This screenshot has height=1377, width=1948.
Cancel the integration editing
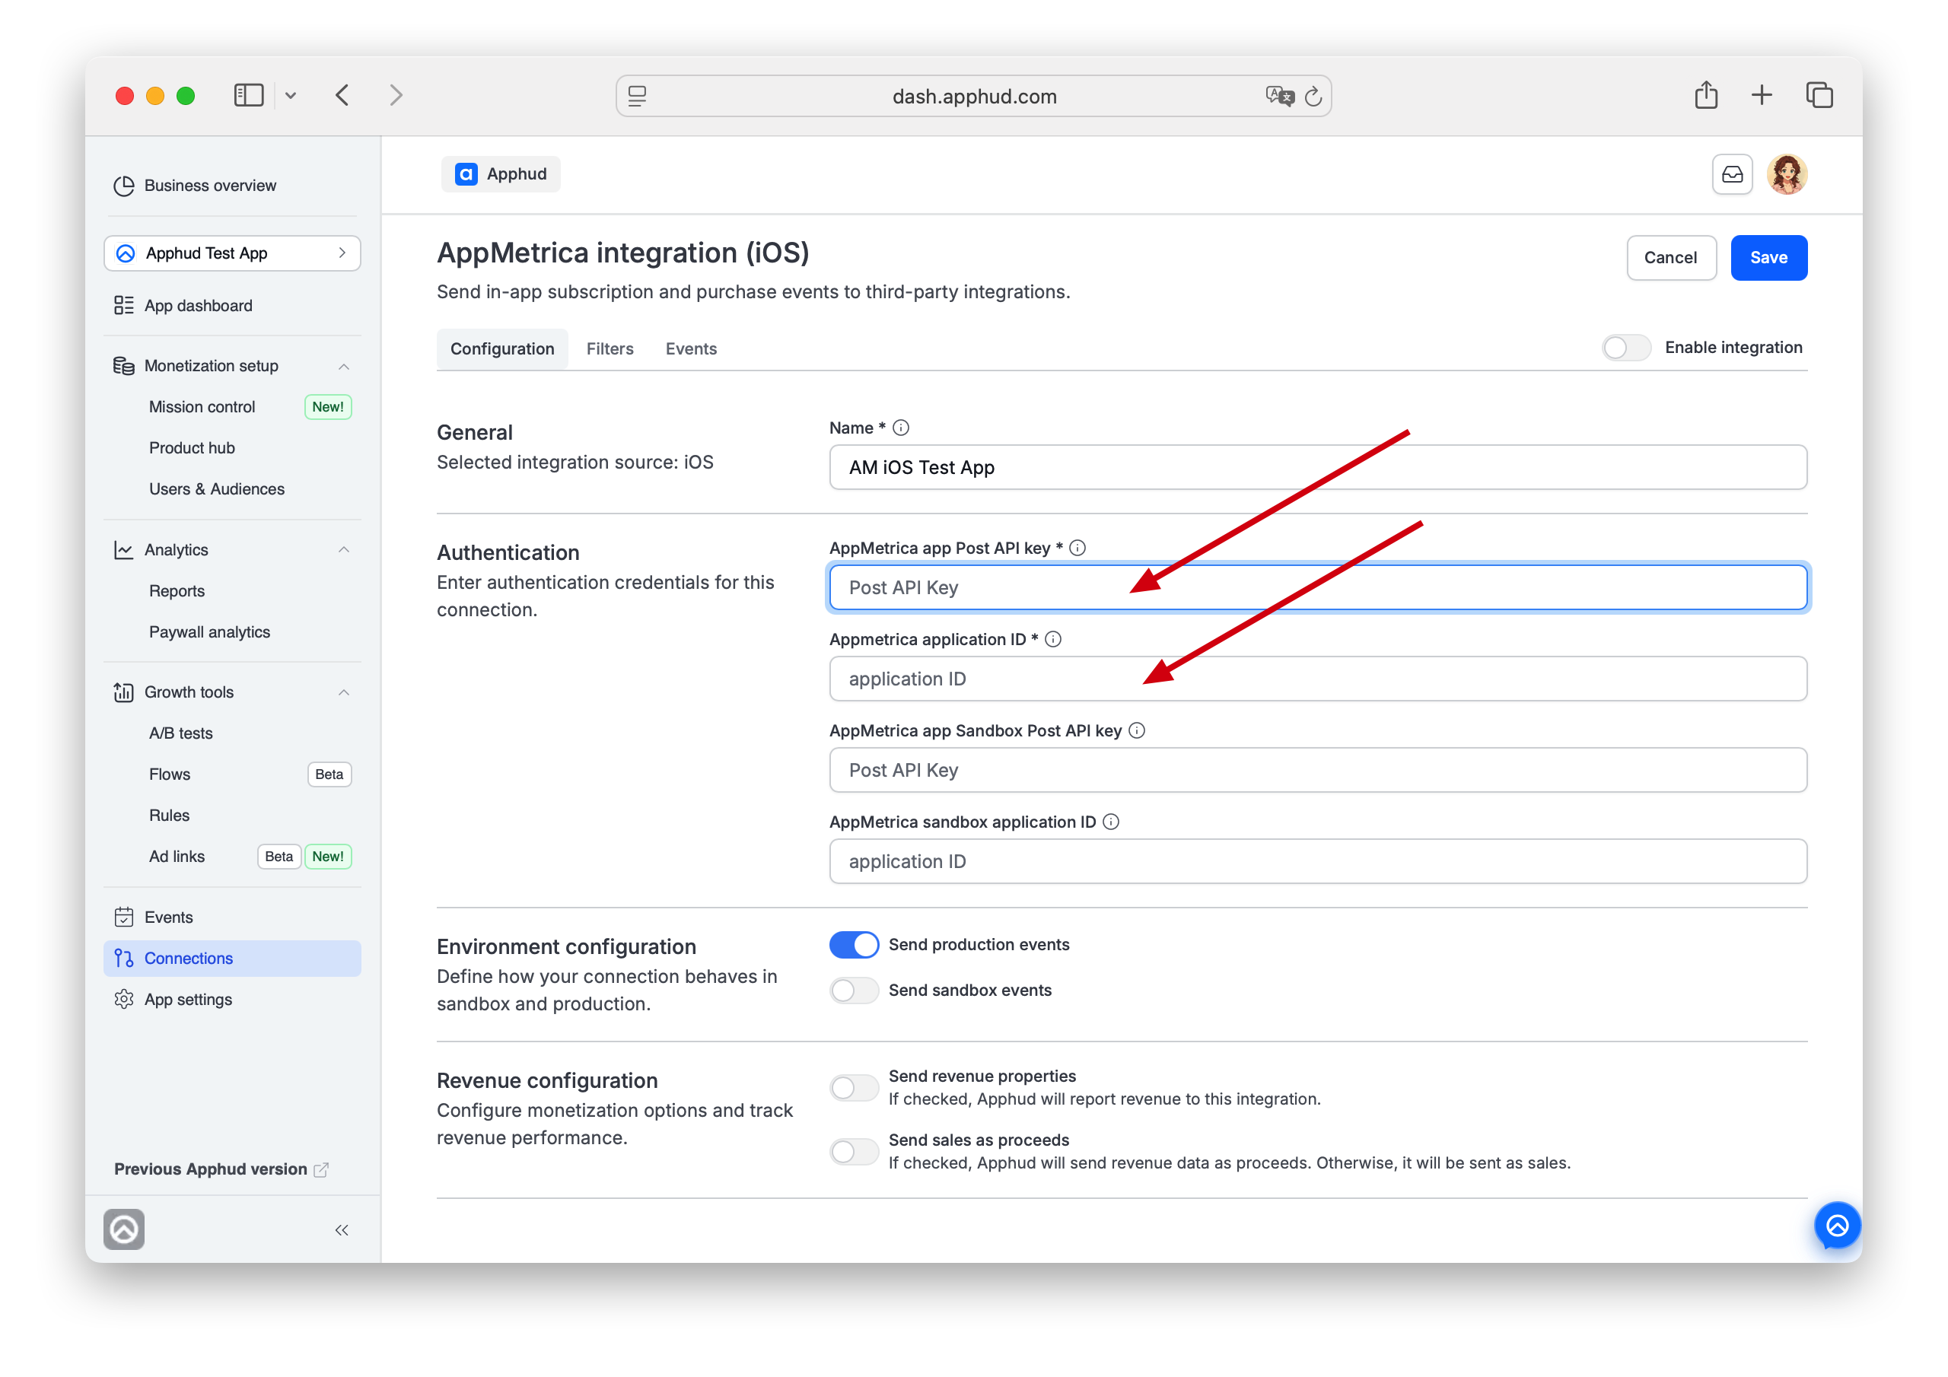pyautogui.click(x=1672, y=258)
